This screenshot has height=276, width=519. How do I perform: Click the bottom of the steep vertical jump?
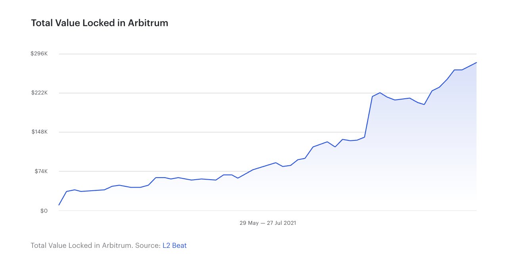point(364,137)
